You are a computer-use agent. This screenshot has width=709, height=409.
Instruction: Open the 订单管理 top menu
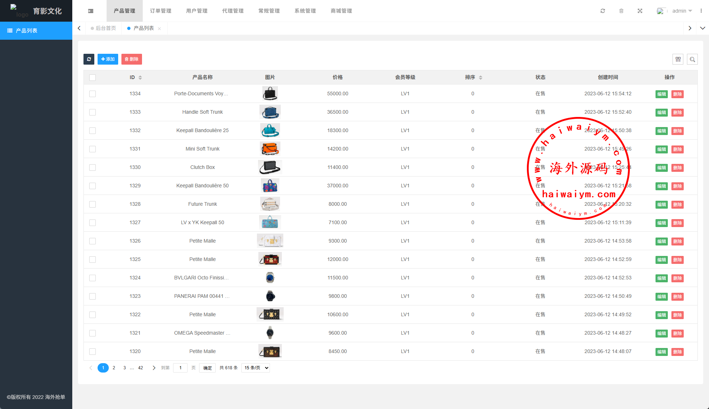[160, 11]
